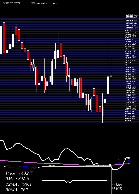Screen dimensions: 139x194
Task: Select the Price : 832.7 readout
Action: (x=19, y=173)
